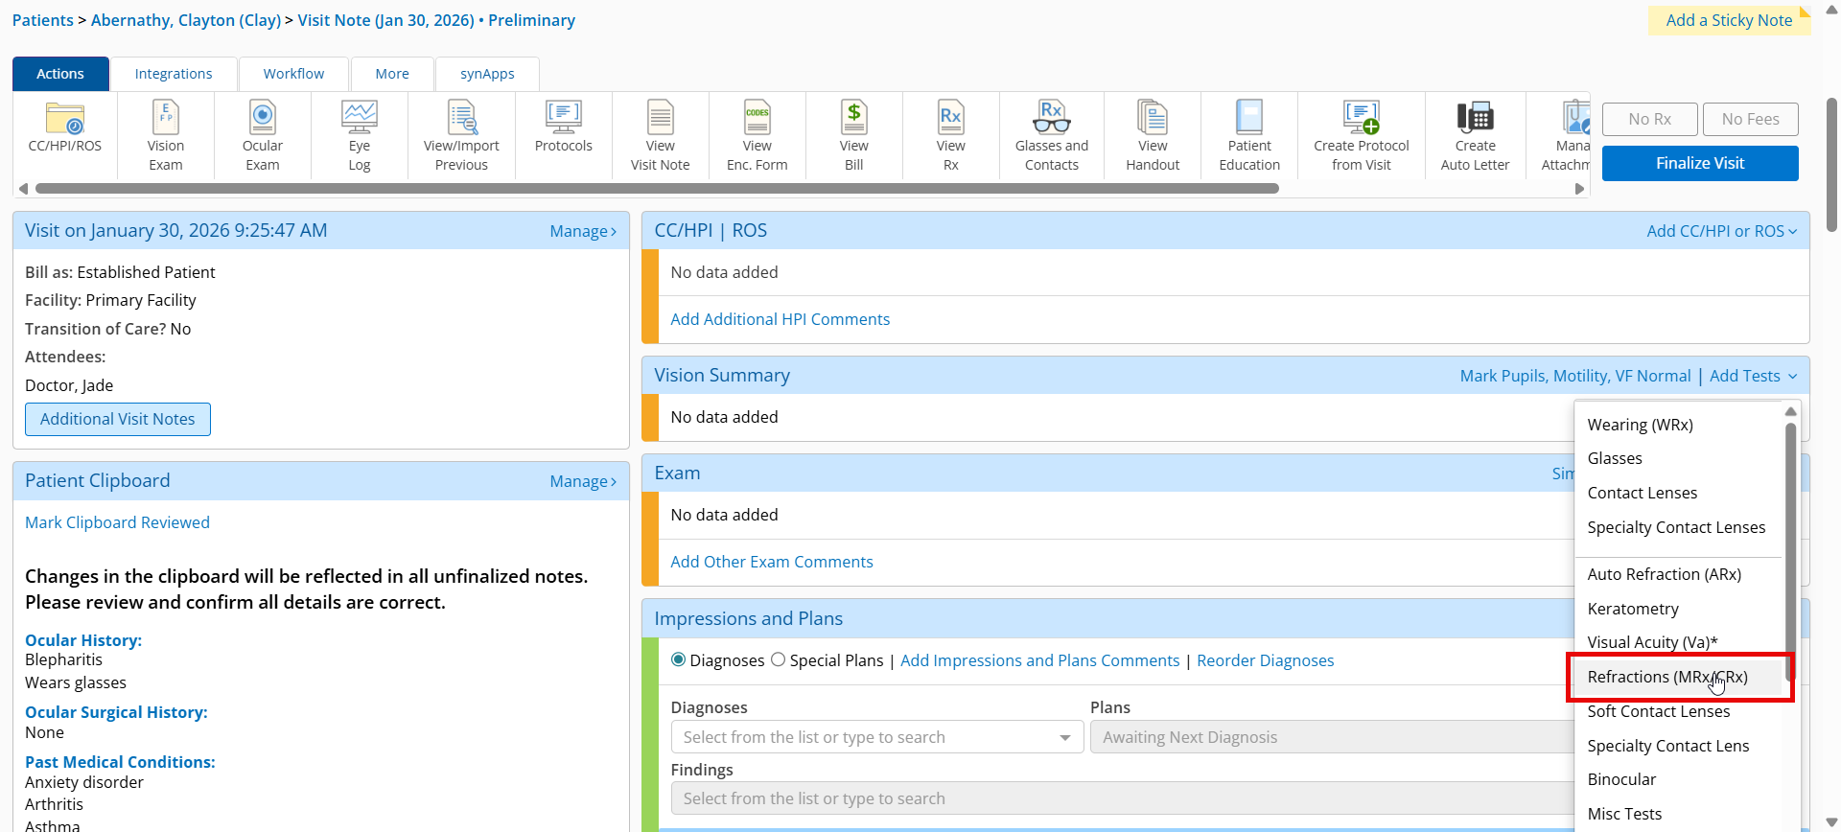
Task: Open Add CC/HPI or ROS dropdown
Action: pos(1721,231)
